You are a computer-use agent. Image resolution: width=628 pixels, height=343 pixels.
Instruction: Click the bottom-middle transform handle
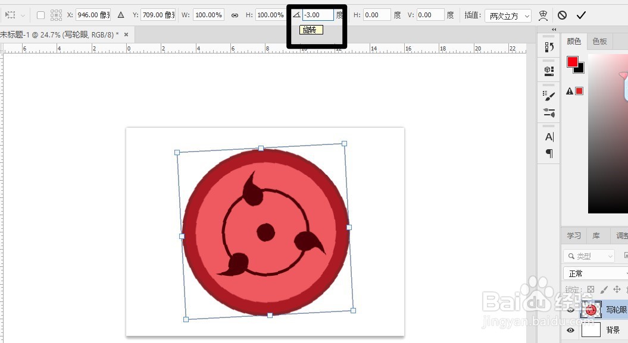270,316
